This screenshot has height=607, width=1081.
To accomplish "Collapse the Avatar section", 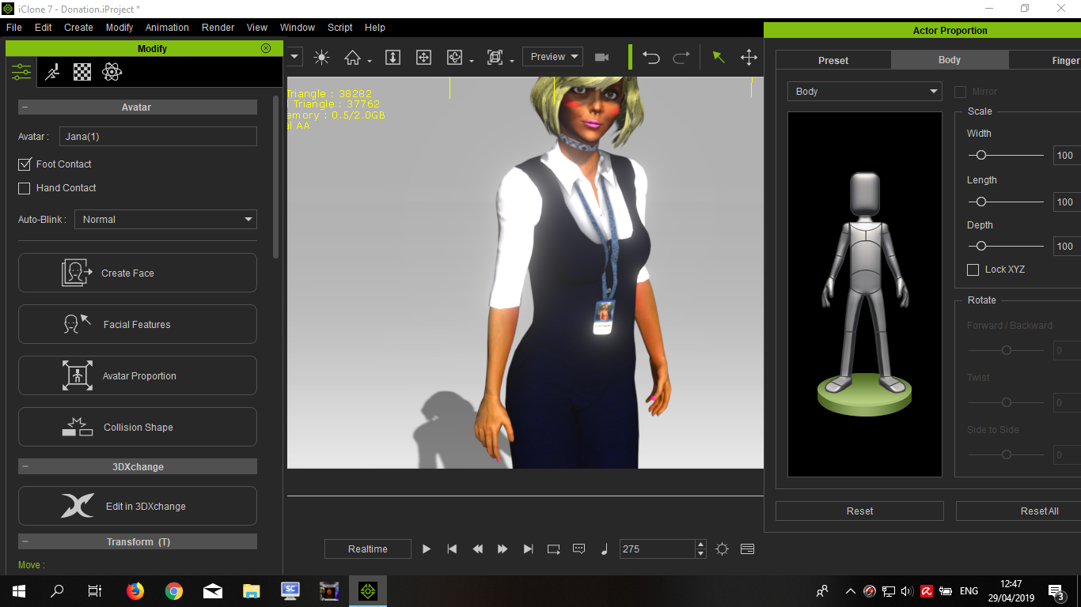I will tap(25, 107).
